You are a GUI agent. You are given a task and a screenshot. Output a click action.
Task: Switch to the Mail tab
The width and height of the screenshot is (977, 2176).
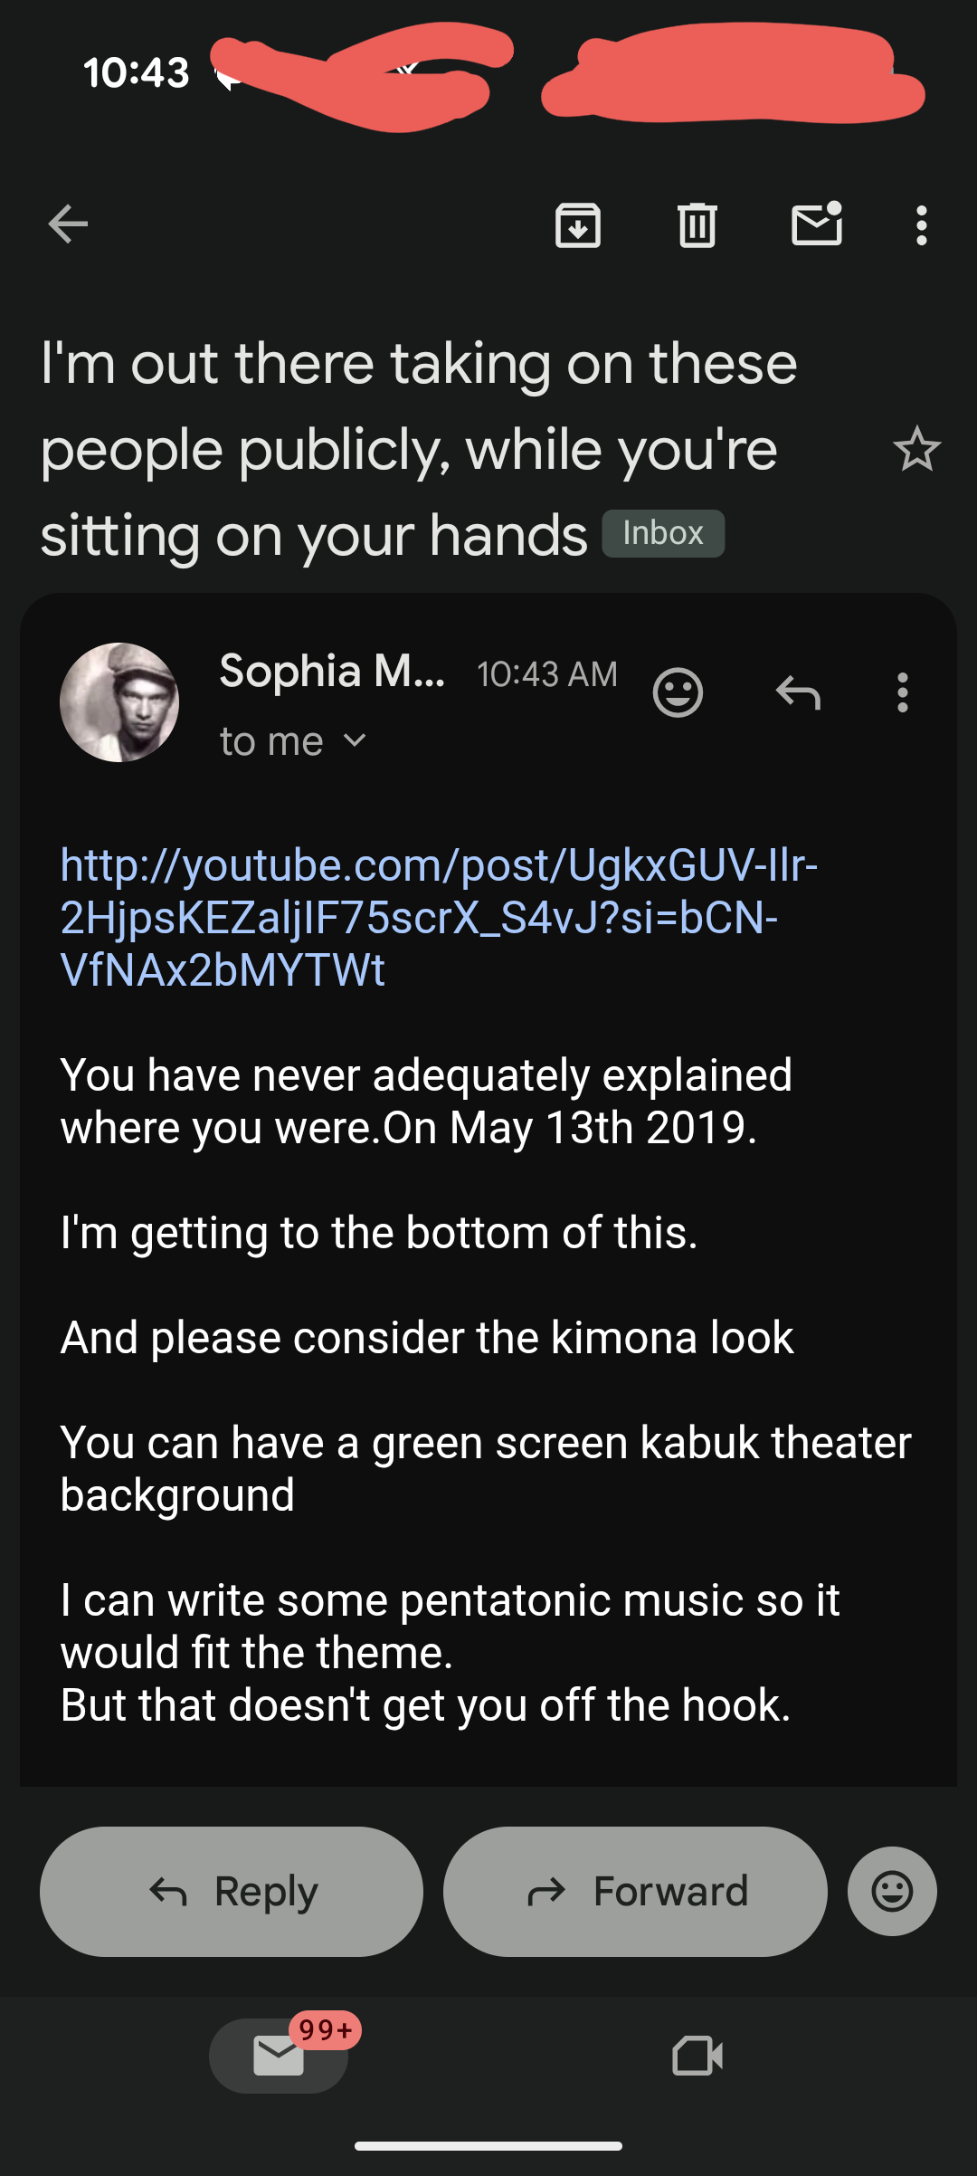[279, 2056]
